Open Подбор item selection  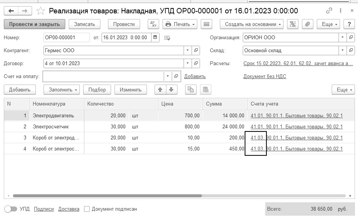(97, 90)
